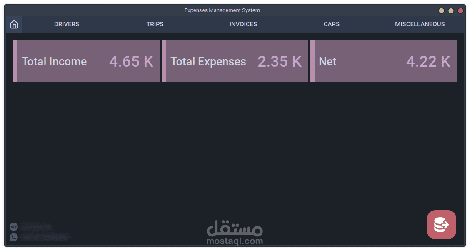
Task: Click the home icon in the navigation bar
Action: coord(14,24)
